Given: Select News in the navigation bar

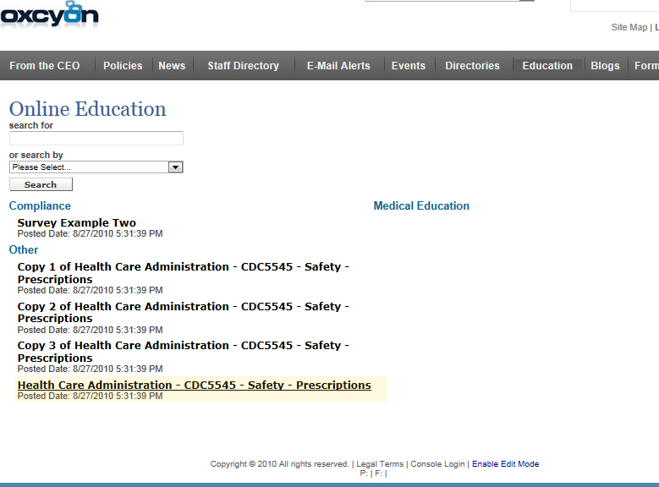Looking at the screenshot, I should pos(172,66).
